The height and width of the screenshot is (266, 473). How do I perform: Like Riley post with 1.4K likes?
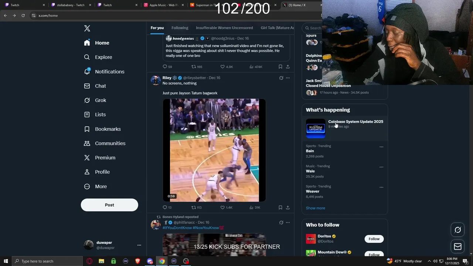(227, 208)
